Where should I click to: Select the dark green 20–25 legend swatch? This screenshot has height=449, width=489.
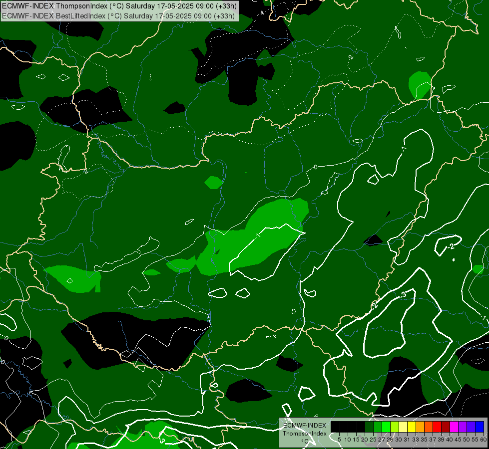(x=369, y=427)
